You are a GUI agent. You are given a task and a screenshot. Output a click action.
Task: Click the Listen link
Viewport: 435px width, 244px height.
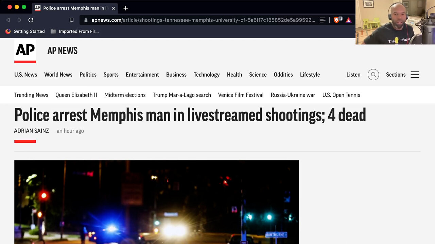[353, 75]
